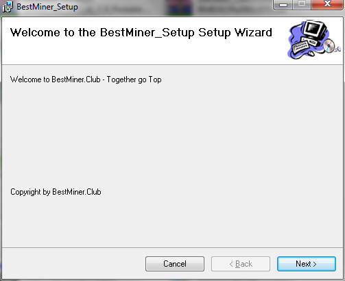Viewport: 345px width, 281px height.
Task: Click the Next button to continue setup
Action: (307, 264)
